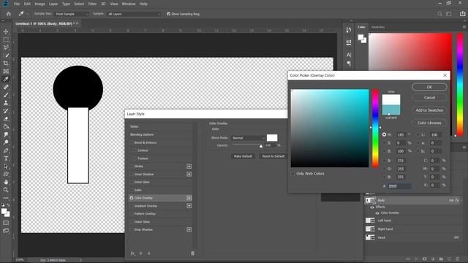The height and width of the screenshot is (263, 468).
Task: Select the H hue radio button
Action: 384,134
